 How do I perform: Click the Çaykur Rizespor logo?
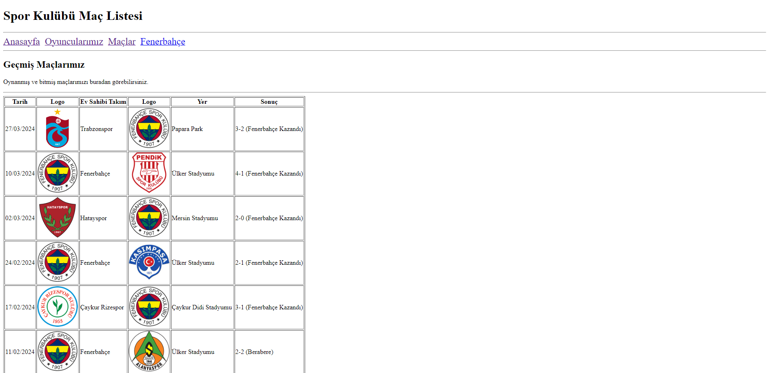coord(58,307)
